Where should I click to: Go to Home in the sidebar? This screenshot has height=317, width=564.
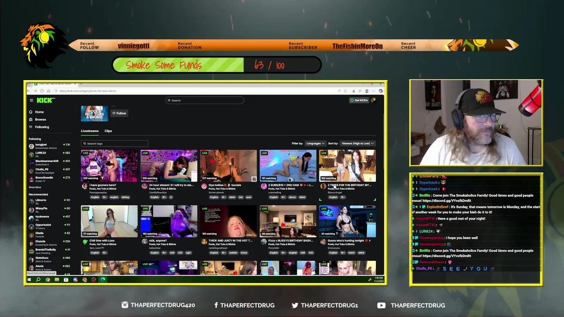pyautogui.click(x=39, y=112)
